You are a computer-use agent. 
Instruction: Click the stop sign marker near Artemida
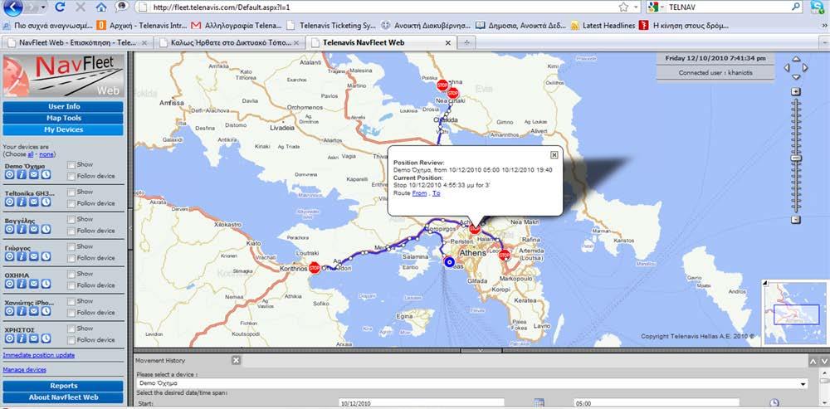(x=504, y=255)
